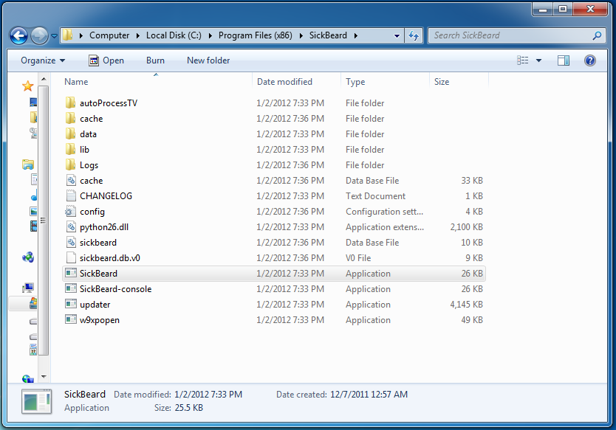Click SickBeard breadcrumb in address bar

point(328,35)
